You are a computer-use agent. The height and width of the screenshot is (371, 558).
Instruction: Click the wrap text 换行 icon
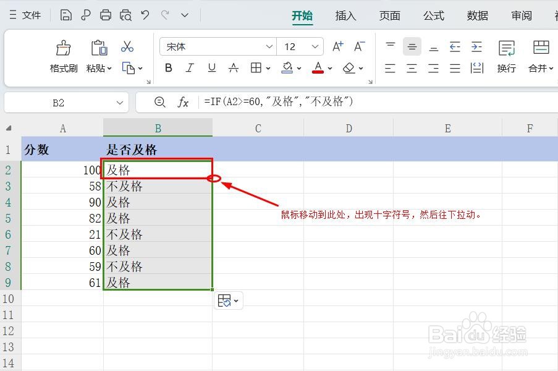(x=506, y=57)
